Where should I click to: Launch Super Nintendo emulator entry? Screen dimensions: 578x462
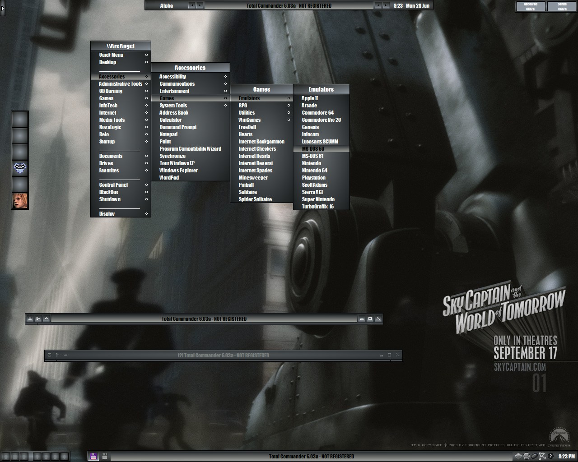point(321,199)
